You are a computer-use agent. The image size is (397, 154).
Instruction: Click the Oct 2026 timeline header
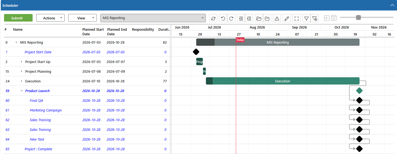click(x=342, y=27)
